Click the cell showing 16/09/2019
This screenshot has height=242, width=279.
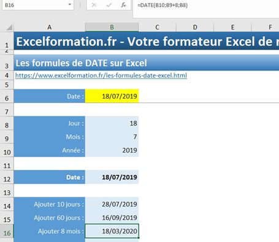pos(112,217)
